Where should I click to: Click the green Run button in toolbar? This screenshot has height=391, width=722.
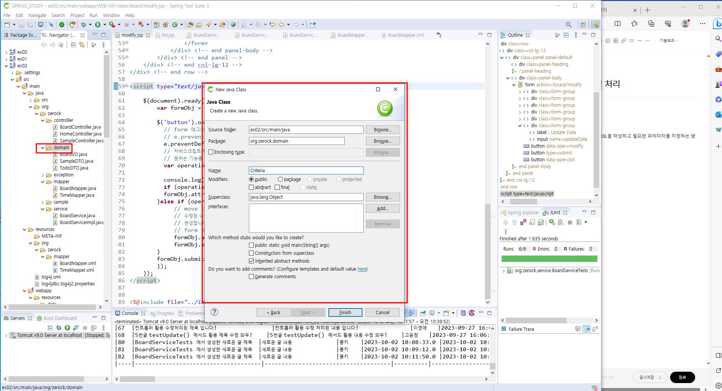[x=98, y=25]
